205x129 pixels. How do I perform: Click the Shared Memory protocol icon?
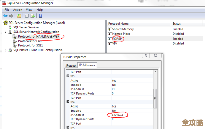(x=110, y=29)
